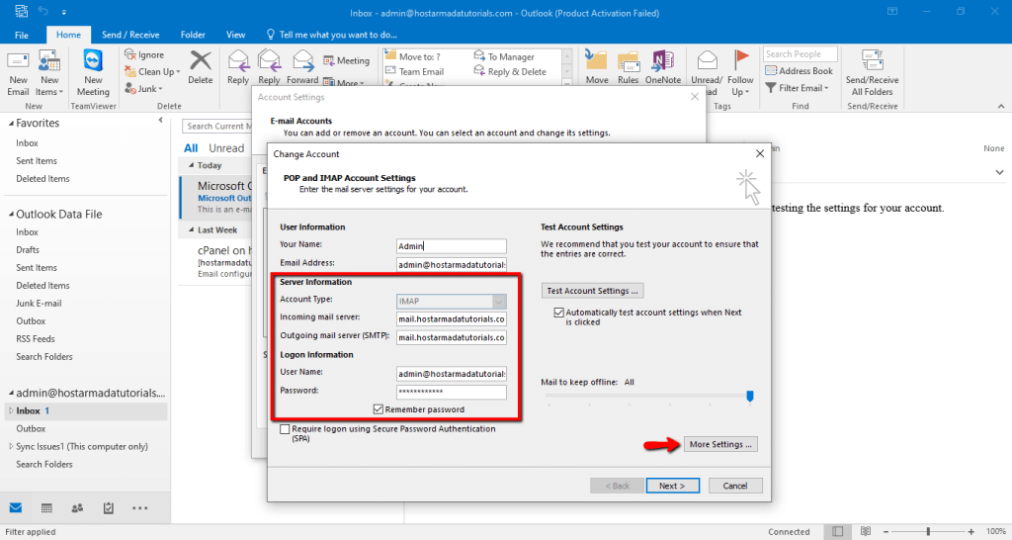
Task: Open the Filter Email dropdown
Action: [798, 88]
